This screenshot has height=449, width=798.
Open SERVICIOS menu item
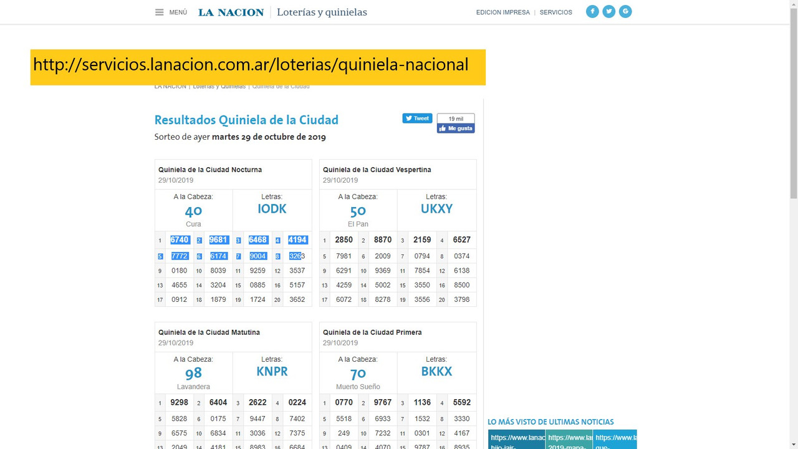click(x=555, y=12)
